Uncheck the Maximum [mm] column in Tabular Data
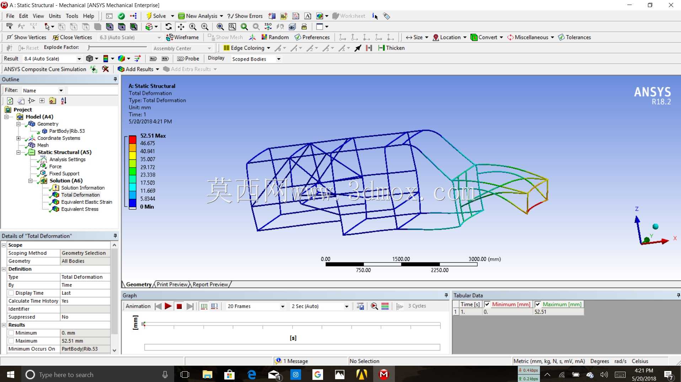The height and width of the screenshot is (382, 681). [x=538, y=304]
